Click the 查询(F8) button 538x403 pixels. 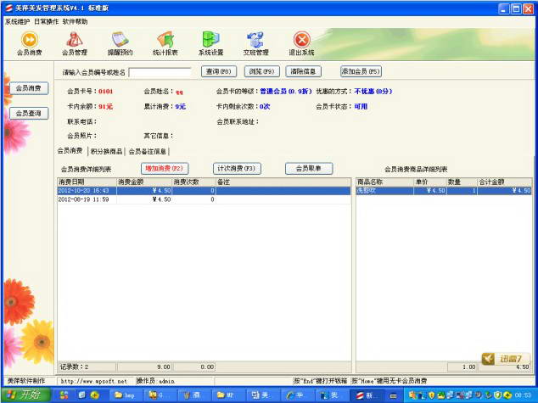tap(219, 71)
